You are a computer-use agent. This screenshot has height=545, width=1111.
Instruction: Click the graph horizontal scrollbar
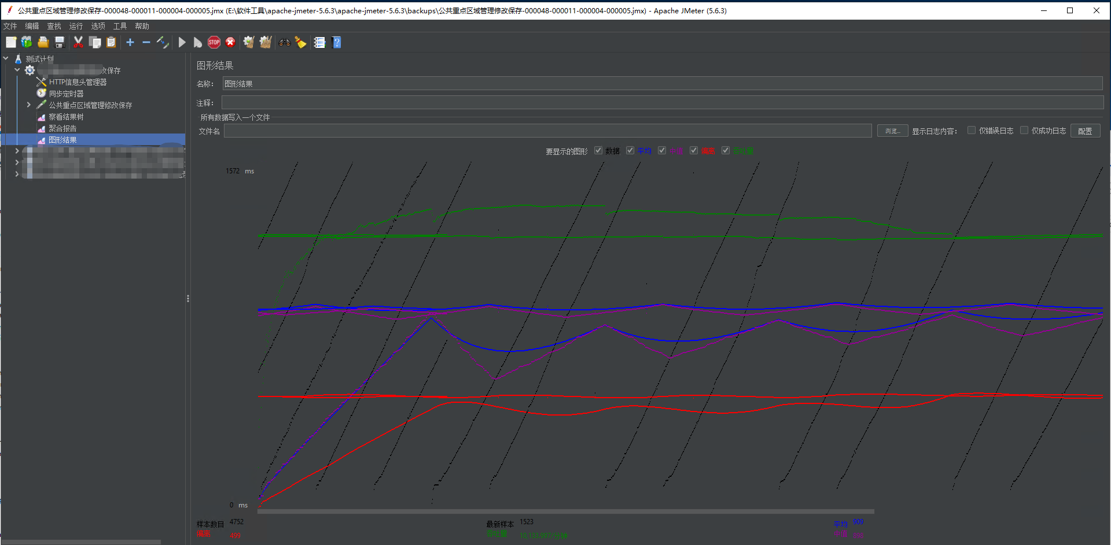[x=565, y=511]
